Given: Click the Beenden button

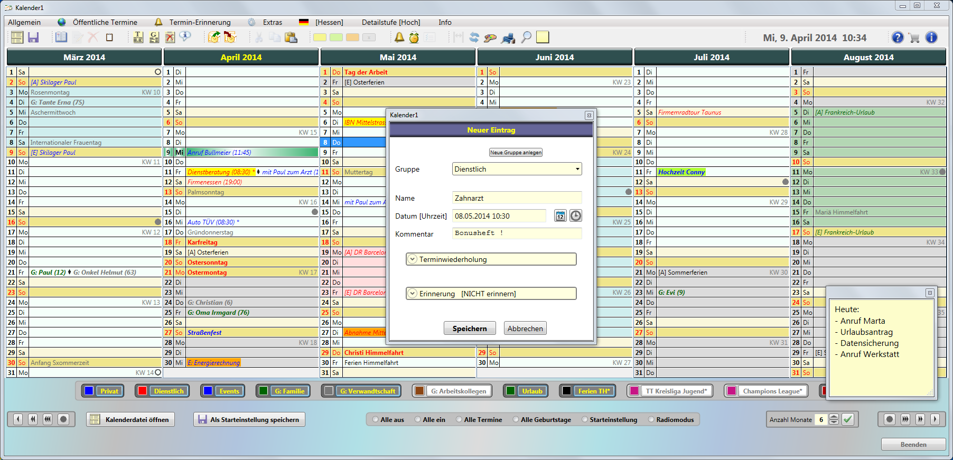Looking at the screenshot, I should pos(913,444).
